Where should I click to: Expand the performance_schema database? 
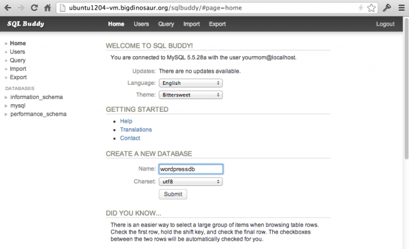point(6,114)
